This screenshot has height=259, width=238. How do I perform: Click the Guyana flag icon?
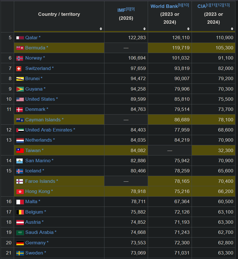20,89
